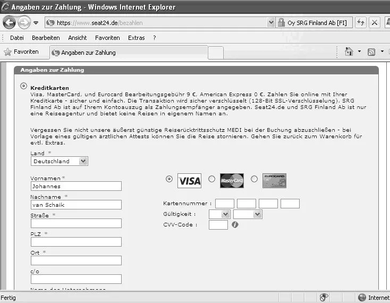Click the CVV-Code info icon

point(235,225)
